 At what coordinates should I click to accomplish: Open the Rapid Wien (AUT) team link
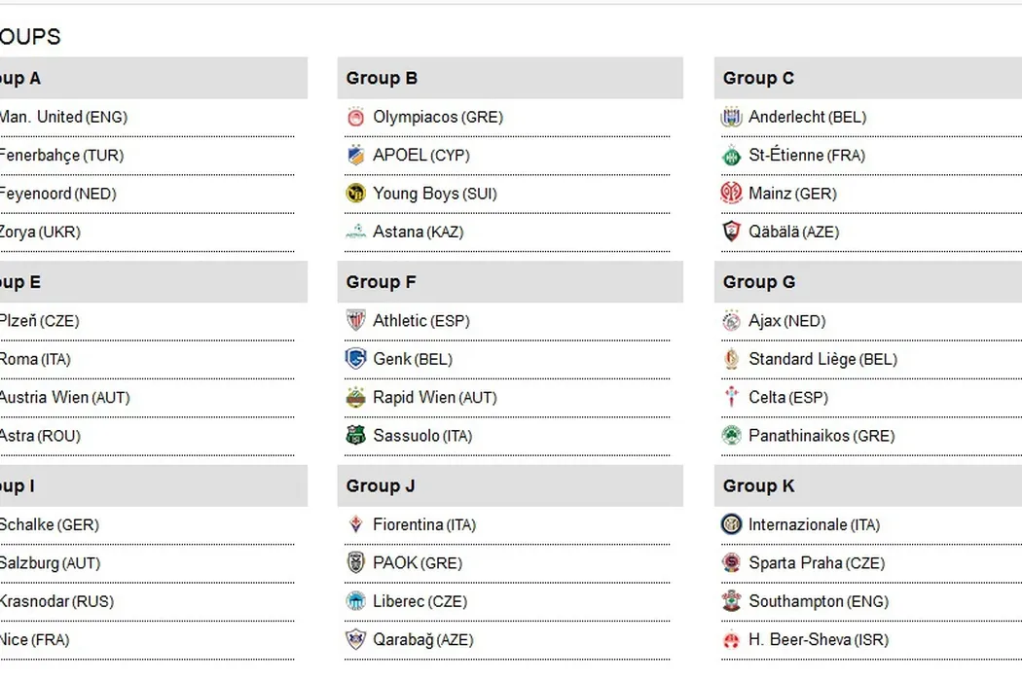434,398
